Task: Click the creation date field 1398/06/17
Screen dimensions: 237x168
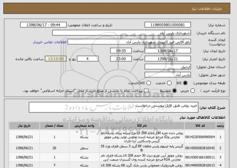Action: (x=167, y=51)
